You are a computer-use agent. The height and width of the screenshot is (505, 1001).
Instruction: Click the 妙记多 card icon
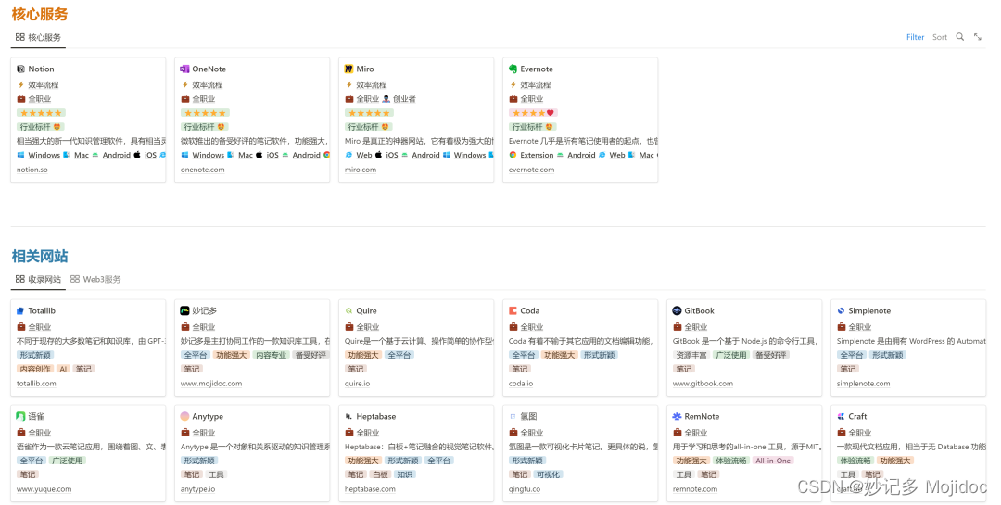tap(184, 311)
